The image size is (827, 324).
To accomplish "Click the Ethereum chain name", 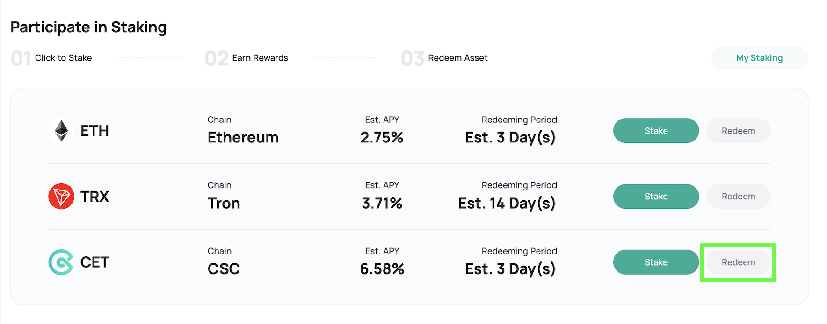I will point(243,138).
